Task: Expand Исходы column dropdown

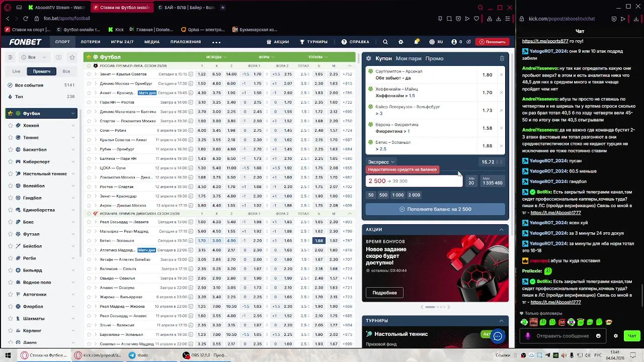Action: click(x=216, y=57)
